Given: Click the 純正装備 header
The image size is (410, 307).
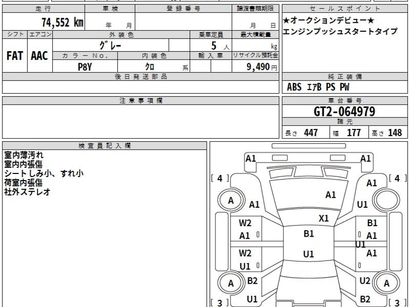Looking at the screenshot, I should tap(345, 77).
